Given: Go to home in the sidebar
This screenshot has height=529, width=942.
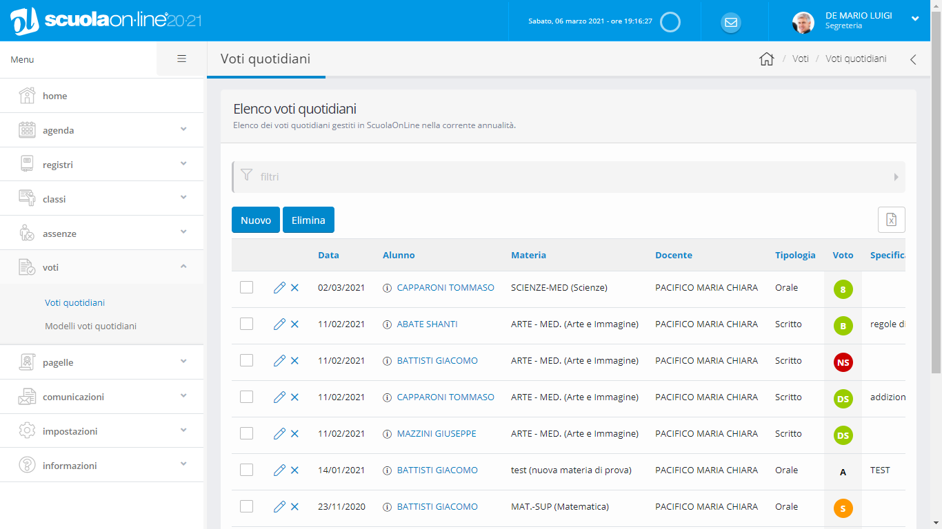Looking at the screenshot, I should click(x=55, y=96).
